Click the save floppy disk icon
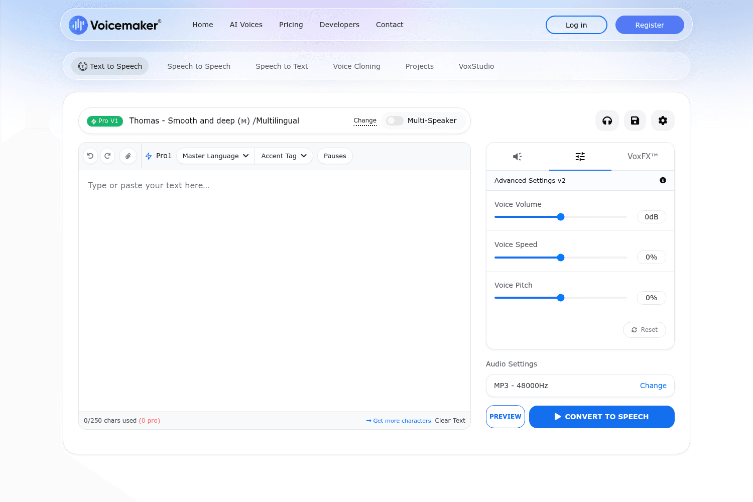This screenshot has width=753, height=502. [635, 120]
